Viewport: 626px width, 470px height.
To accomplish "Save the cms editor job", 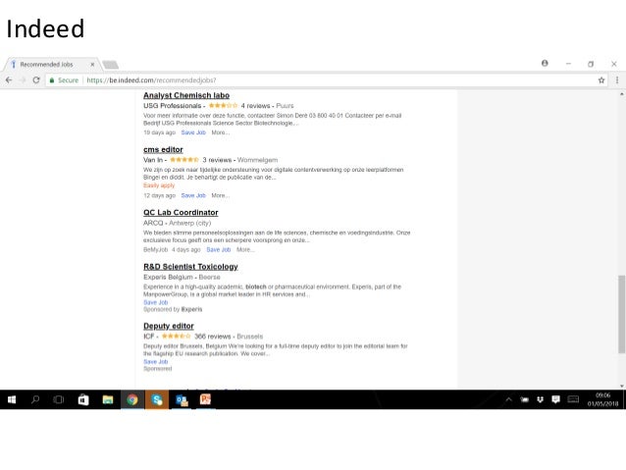I will [193, 195].
